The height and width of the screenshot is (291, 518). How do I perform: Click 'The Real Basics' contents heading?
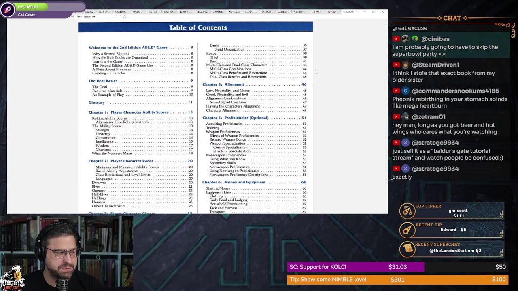103,81
